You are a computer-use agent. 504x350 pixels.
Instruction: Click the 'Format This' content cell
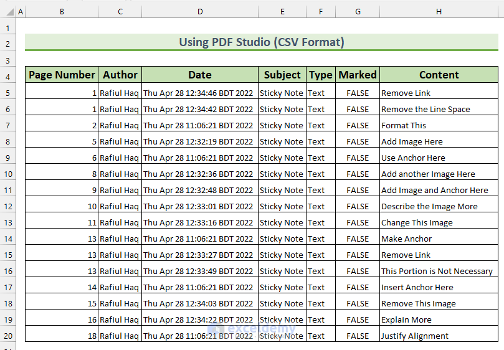click(x=404, y=125)
